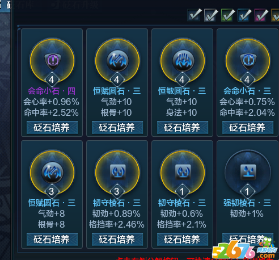Click 砭石培养 under 恒敏圆石·三

tap(183, 128)
